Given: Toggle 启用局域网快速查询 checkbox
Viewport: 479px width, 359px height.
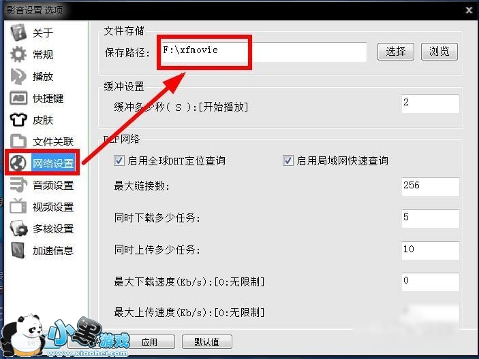Looking at the screenshot, I should [288, 160].
